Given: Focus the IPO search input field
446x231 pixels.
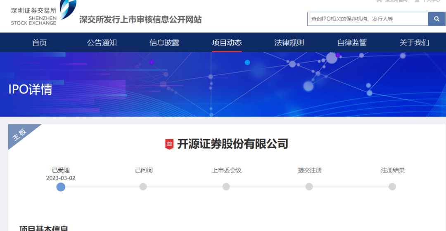Looking at the screenshot, I should 368,19.
